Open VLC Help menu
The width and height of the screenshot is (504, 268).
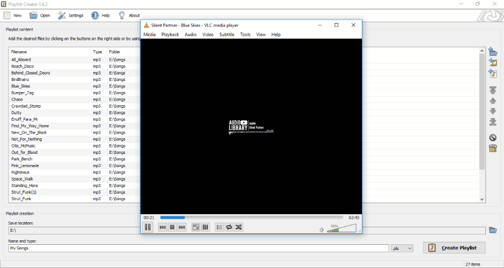click(x=276, y=34)
